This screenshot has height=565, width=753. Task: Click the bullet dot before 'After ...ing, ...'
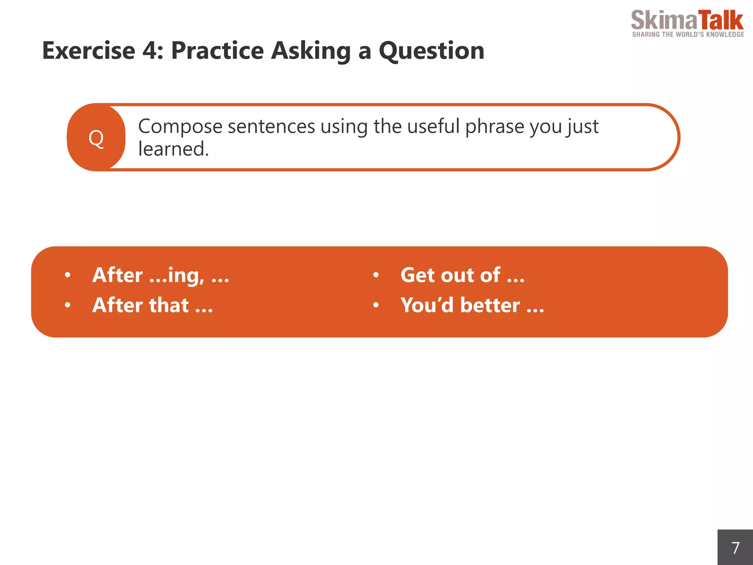67,275
